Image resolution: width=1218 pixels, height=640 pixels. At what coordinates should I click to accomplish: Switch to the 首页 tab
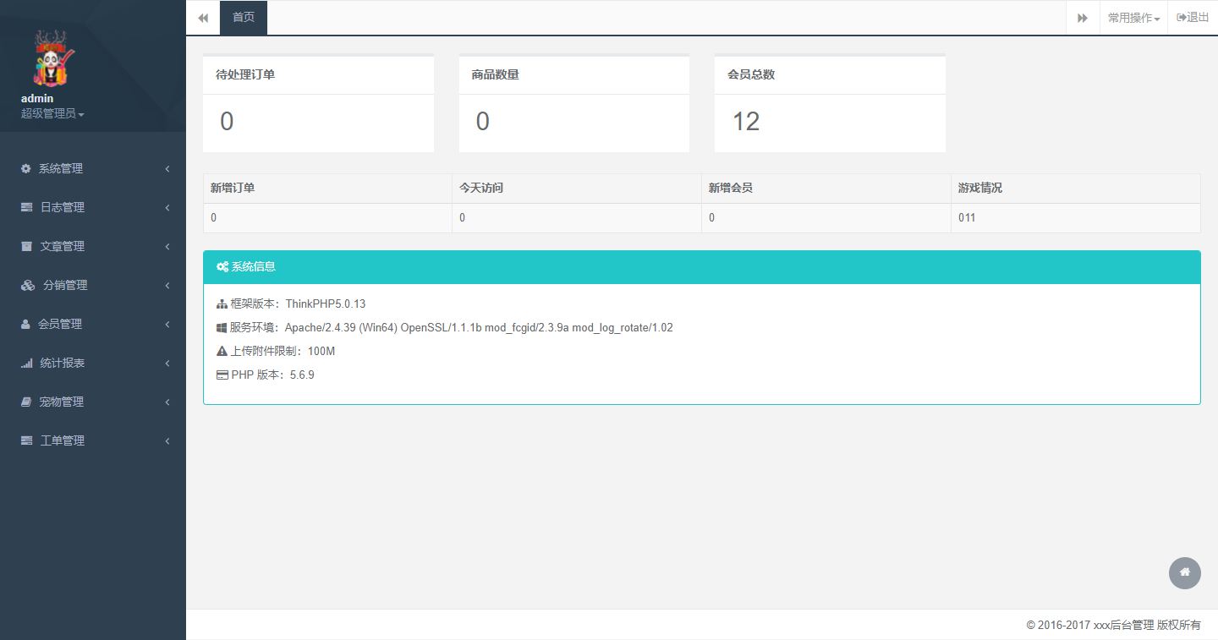point(244,18)
